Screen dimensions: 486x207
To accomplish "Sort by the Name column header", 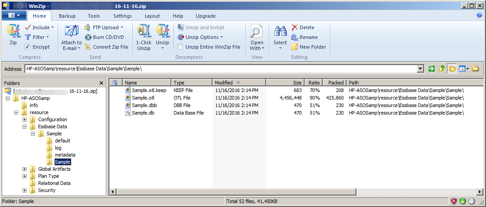I will (x=147, y=82).
